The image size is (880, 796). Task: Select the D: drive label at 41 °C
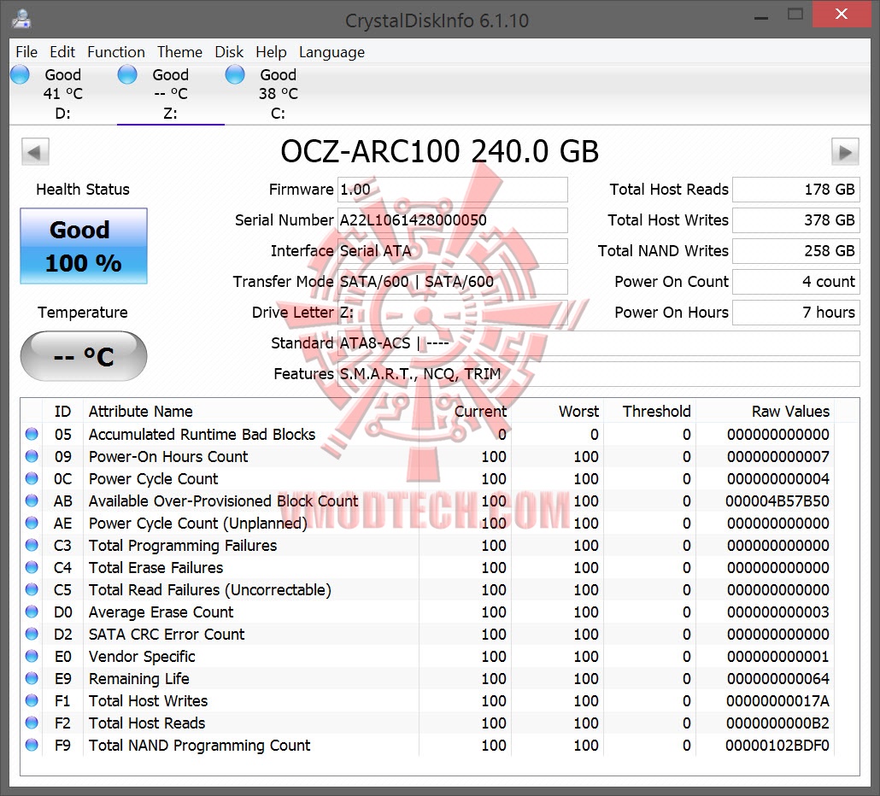pos(63,94)
